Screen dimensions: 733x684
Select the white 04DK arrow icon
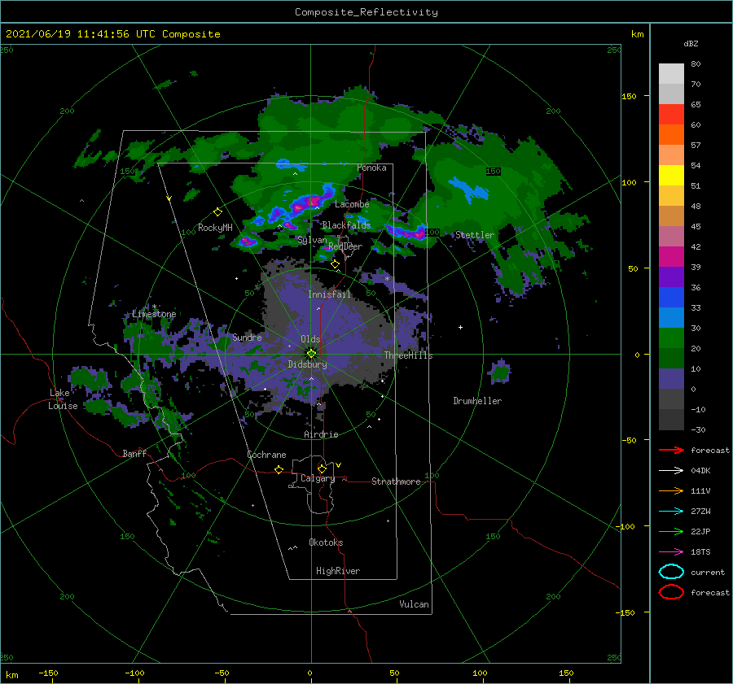point(671,471)
